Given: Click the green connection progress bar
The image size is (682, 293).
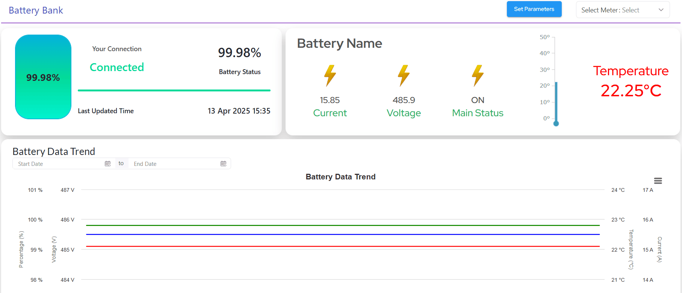Looking at the screenshot, I should point(174,90).
